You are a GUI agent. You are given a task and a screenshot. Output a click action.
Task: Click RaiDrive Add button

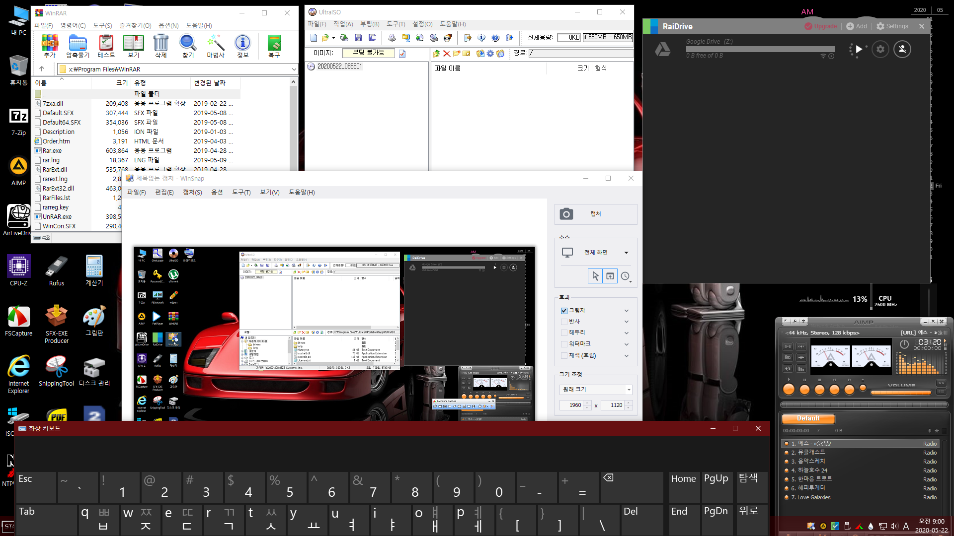click(857, 26)
